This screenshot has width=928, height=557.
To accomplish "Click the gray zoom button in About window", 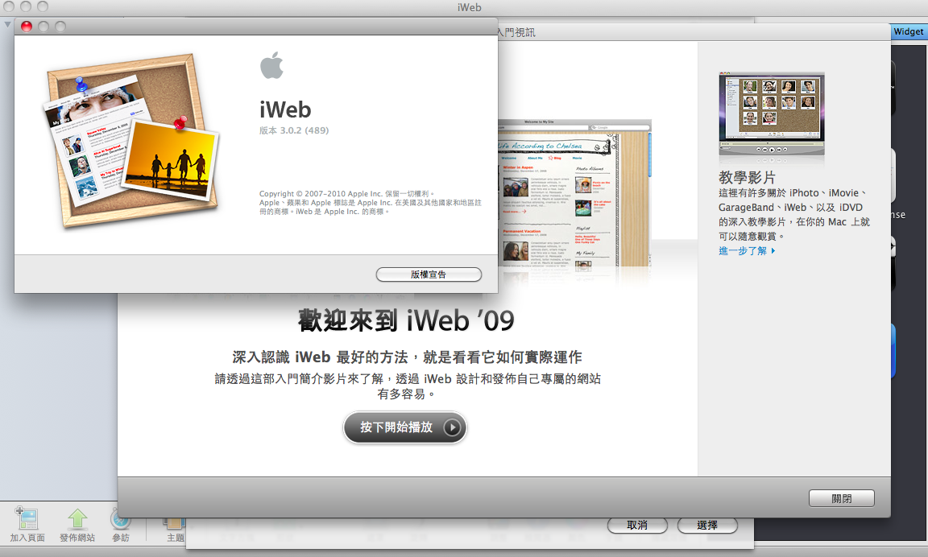I will (60, 27).
